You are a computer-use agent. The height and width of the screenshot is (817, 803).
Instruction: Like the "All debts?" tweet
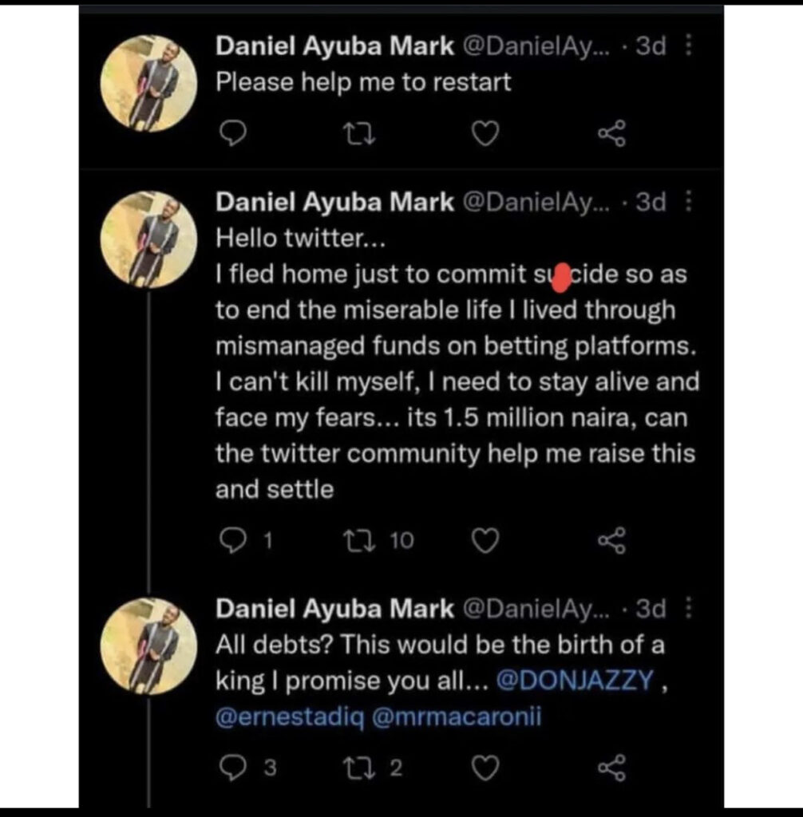pos(485,768)
